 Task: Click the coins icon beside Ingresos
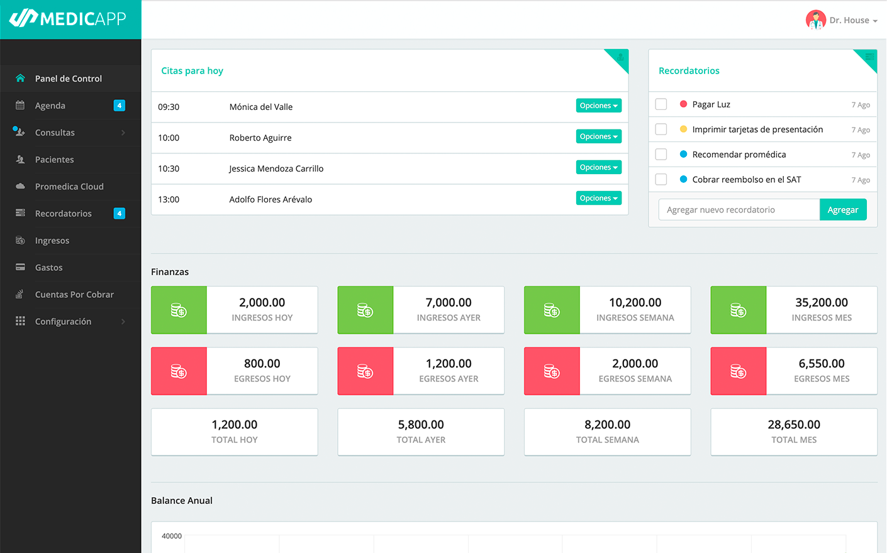click(x=20, y=241)
